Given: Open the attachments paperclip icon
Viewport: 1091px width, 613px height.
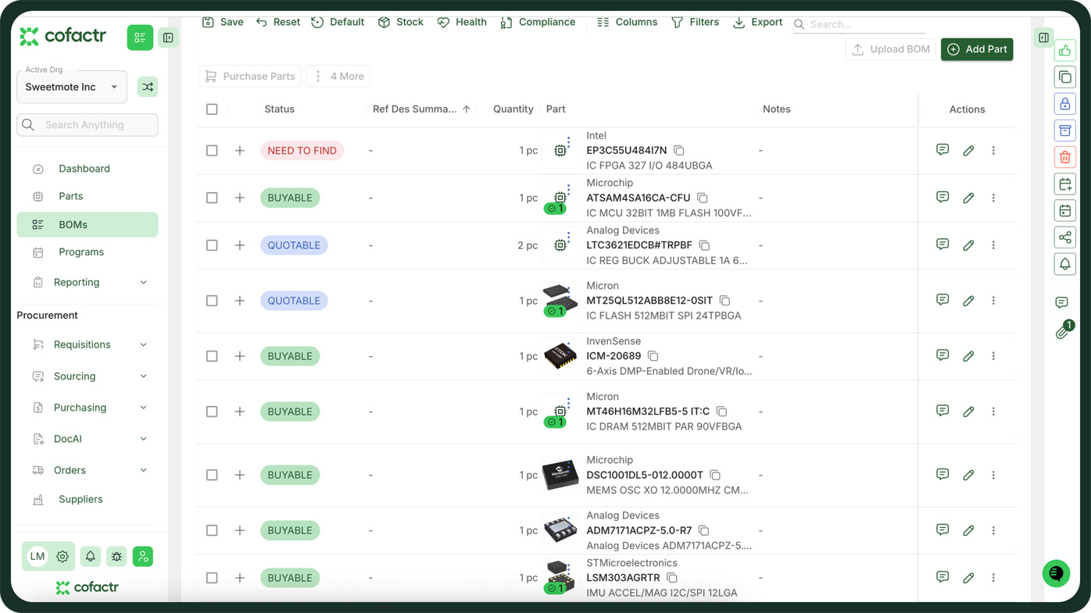Looking at the screenshot, I should coord(1061,333).
